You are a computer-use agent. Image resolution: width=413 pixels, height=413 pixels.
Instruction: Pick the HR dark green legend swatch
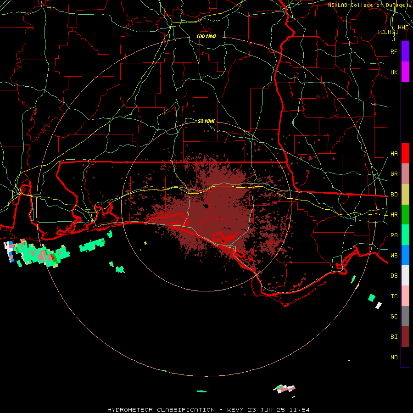pos(405,215)
